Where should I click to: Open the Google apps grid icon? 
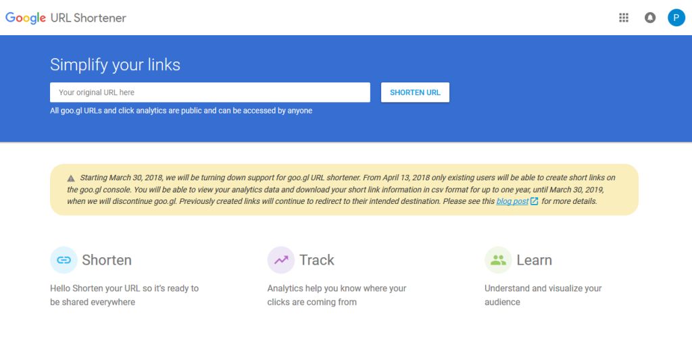click(624, 18)
